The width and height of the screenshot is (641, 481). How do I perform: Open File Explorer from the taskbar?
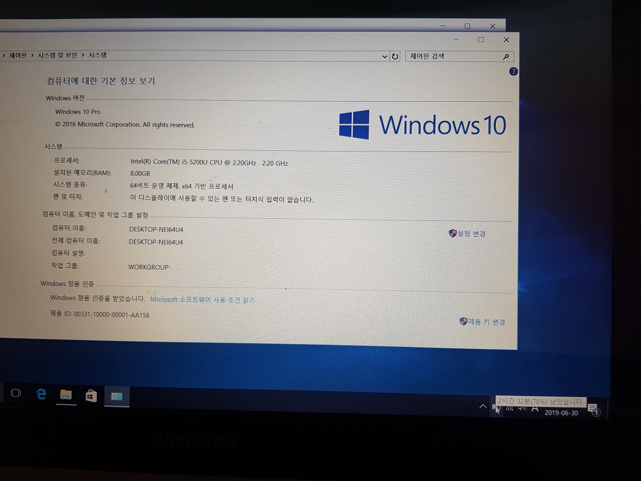[66, 395]
